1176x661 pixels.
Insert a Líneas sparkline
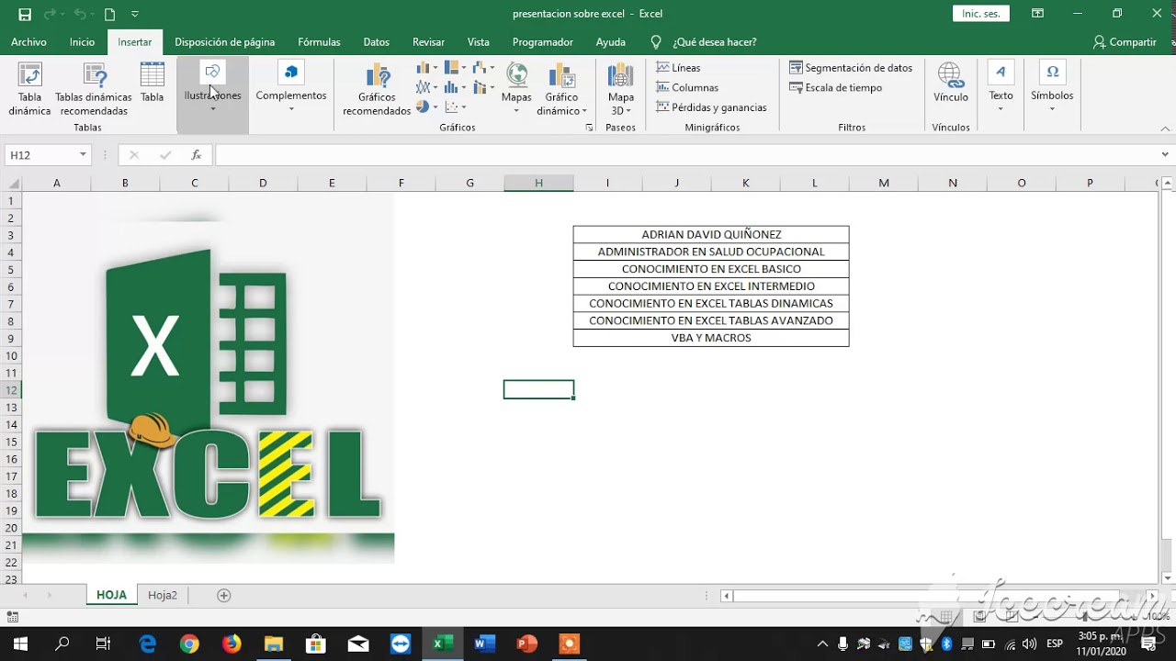(x=679, y=68)
